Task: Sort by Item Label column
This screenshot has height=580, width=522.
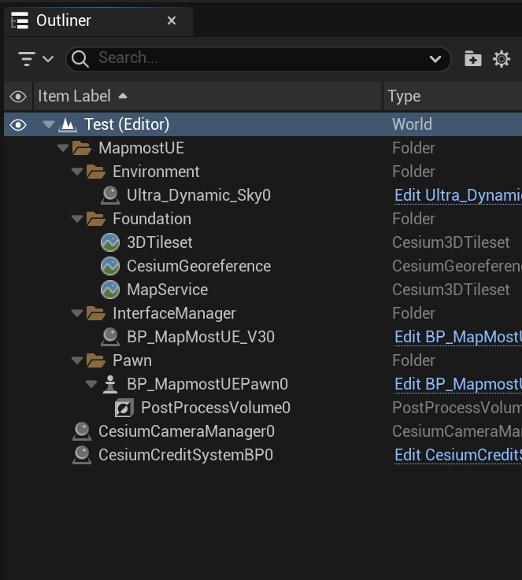Action: (208, 96)
